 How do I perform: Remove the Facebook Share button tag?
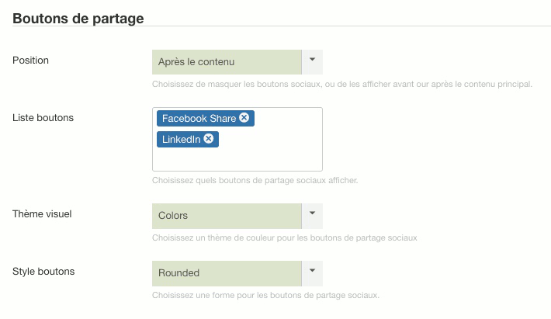pyautogui.click(x=244, y=118)
